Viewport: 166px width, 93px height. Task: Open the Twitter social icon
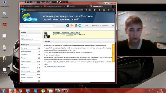tap(80, 26)
